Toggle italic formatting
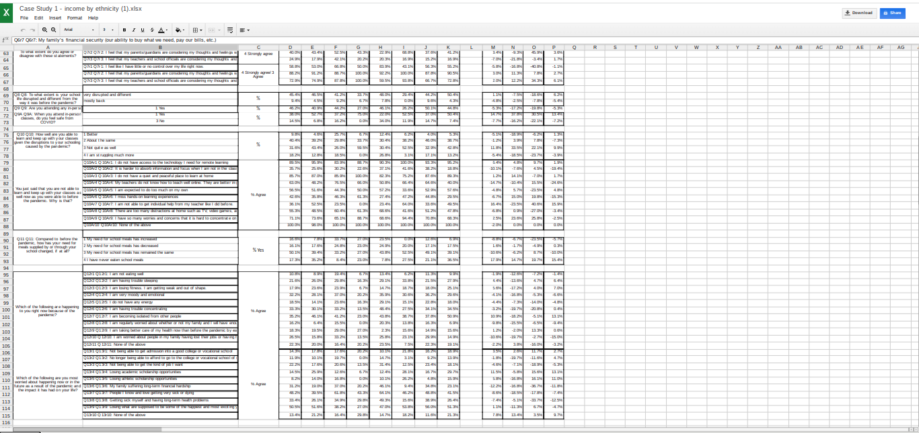919x433 pixels. pos(133,30)
